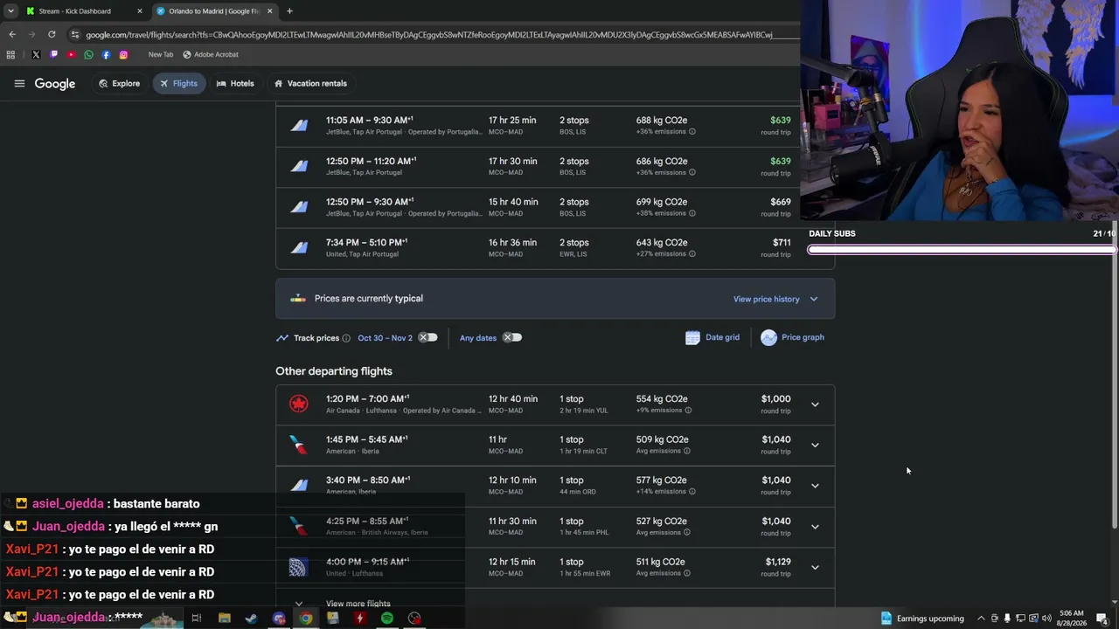Image resolution: width=1119 pixels, height=629 pixels.
Task: Open the Google main menu hamburger icon
Action: [19, 84]
